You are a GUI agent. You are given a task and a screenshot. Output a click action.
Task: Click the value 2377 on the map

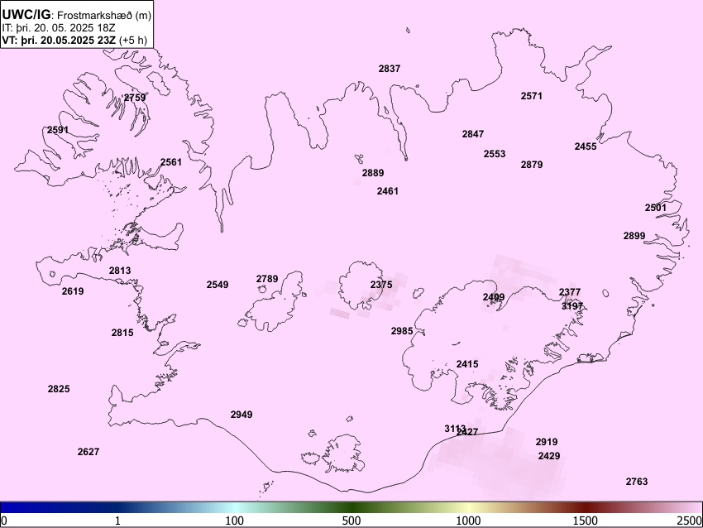[x=570, y=292]
